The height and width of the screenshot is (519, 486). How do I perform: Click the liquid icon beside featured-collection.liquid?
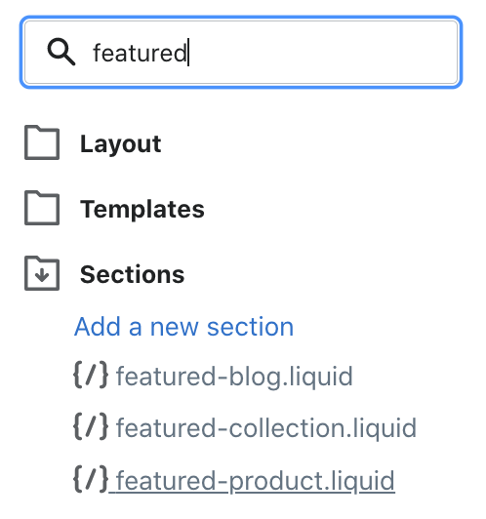point(91,426)
